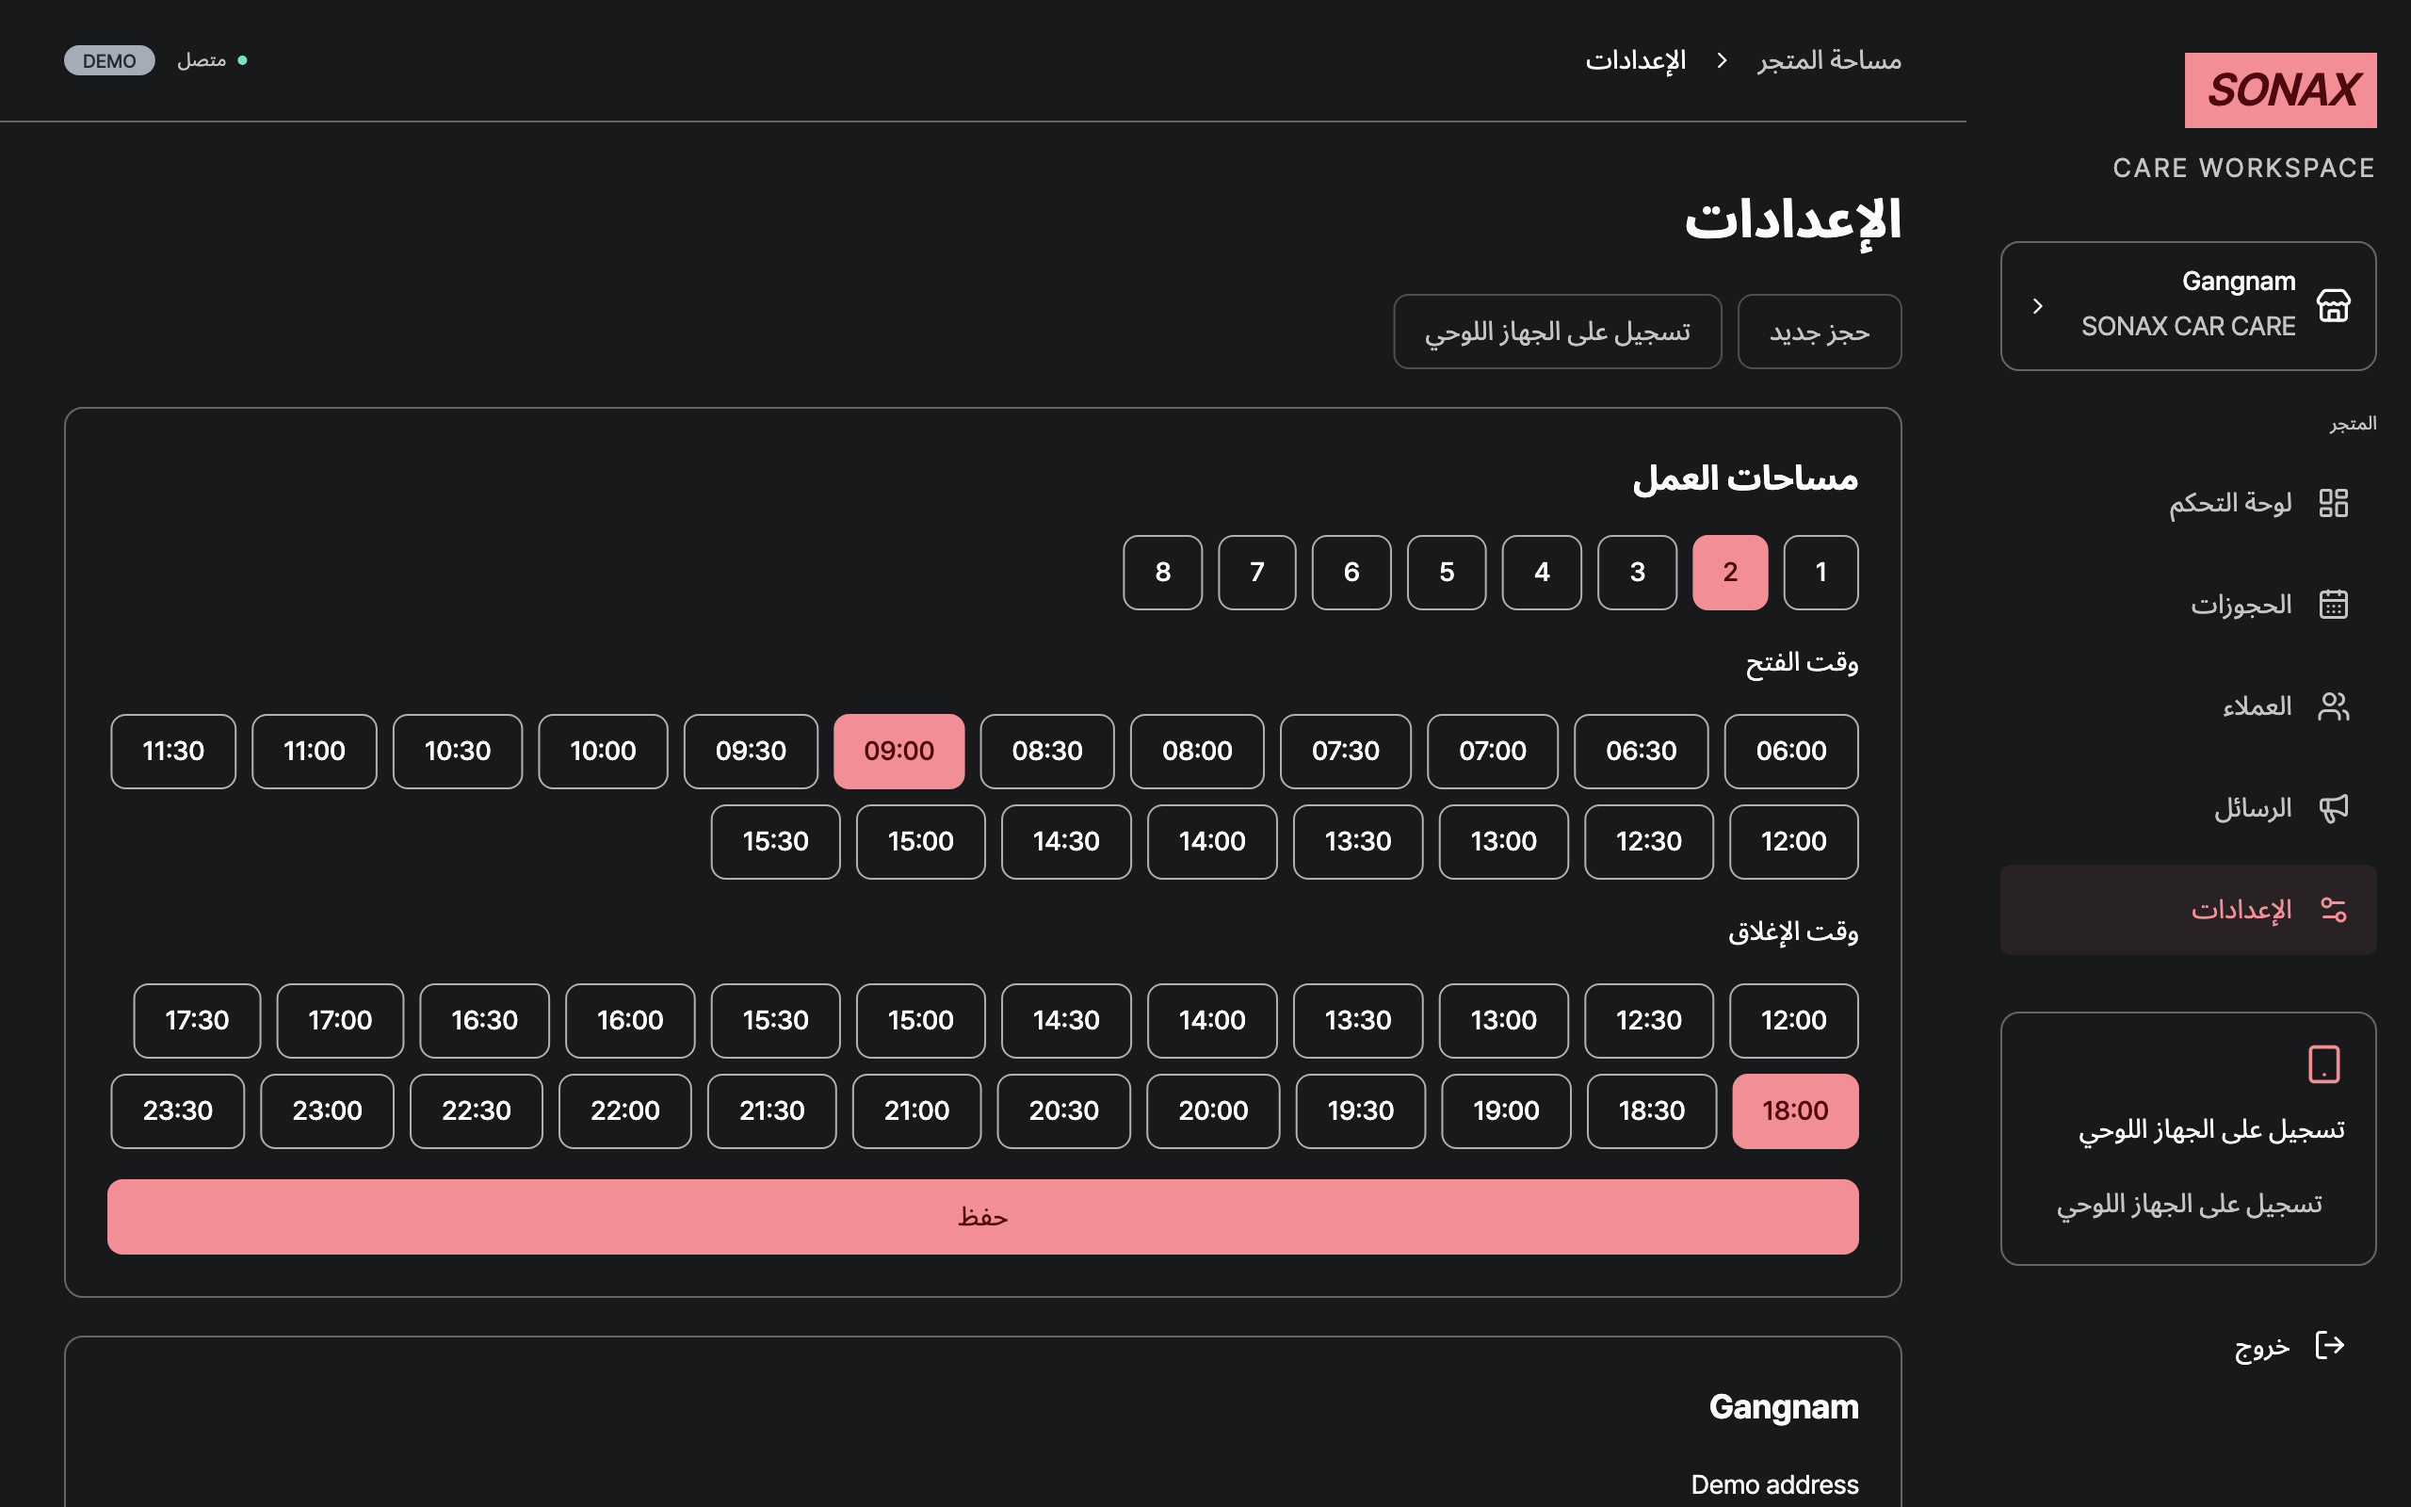The width and height of the screenshot is (2411, 1507).
Task: Click مساحة المتجر breadcrumb link
Action: (1829, 61)
